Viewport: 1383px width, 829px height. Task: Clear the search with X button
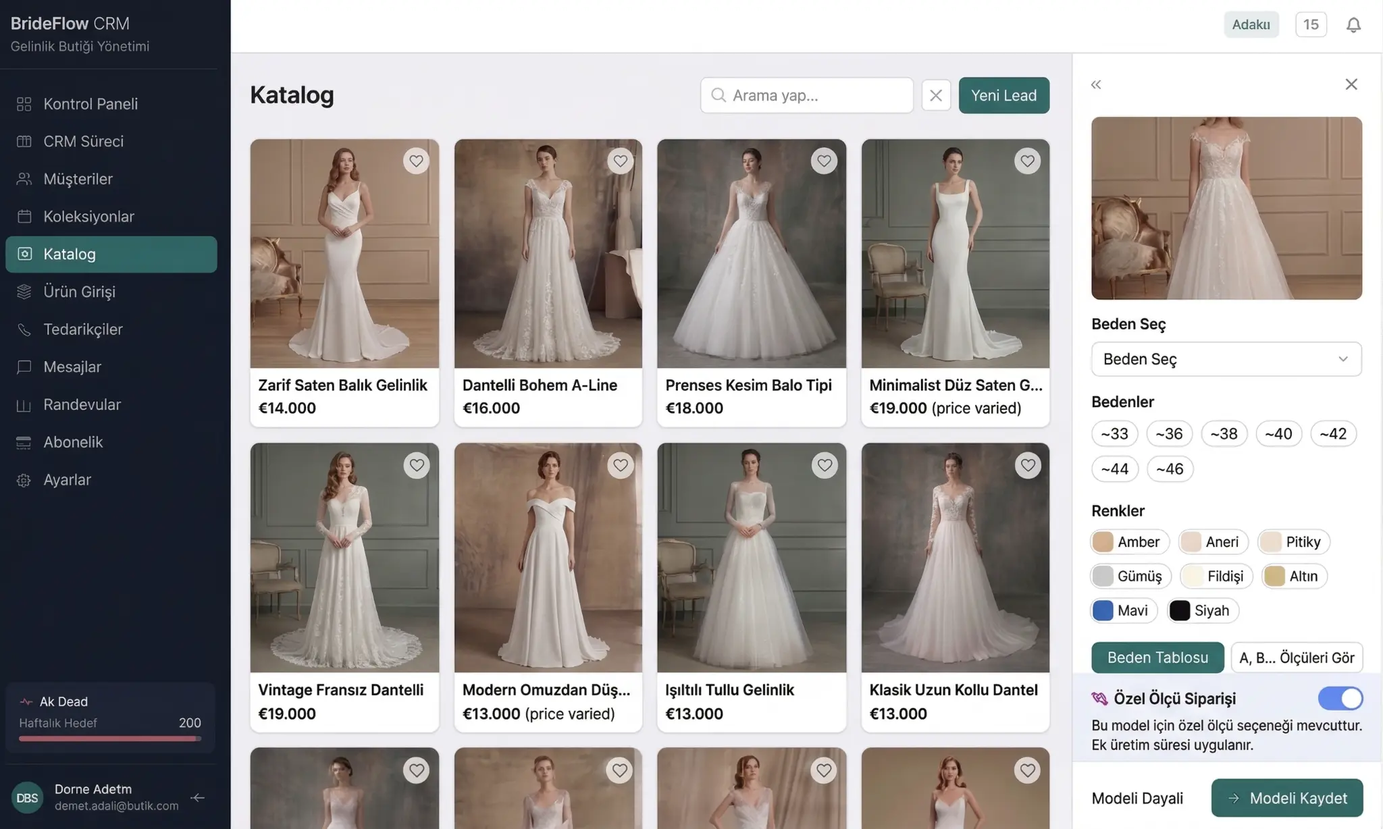[936, 95]
